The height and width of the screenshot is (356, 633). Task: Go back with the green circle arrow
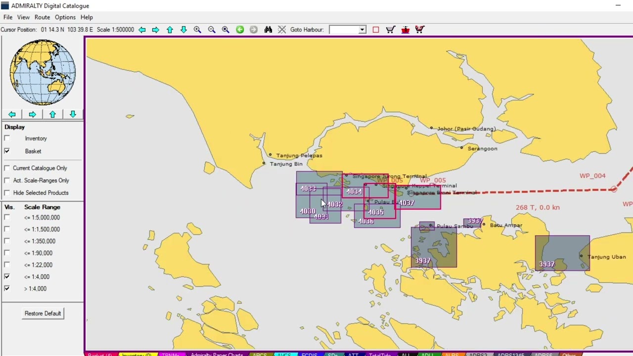pyautogui.click(x=240, y=30)
